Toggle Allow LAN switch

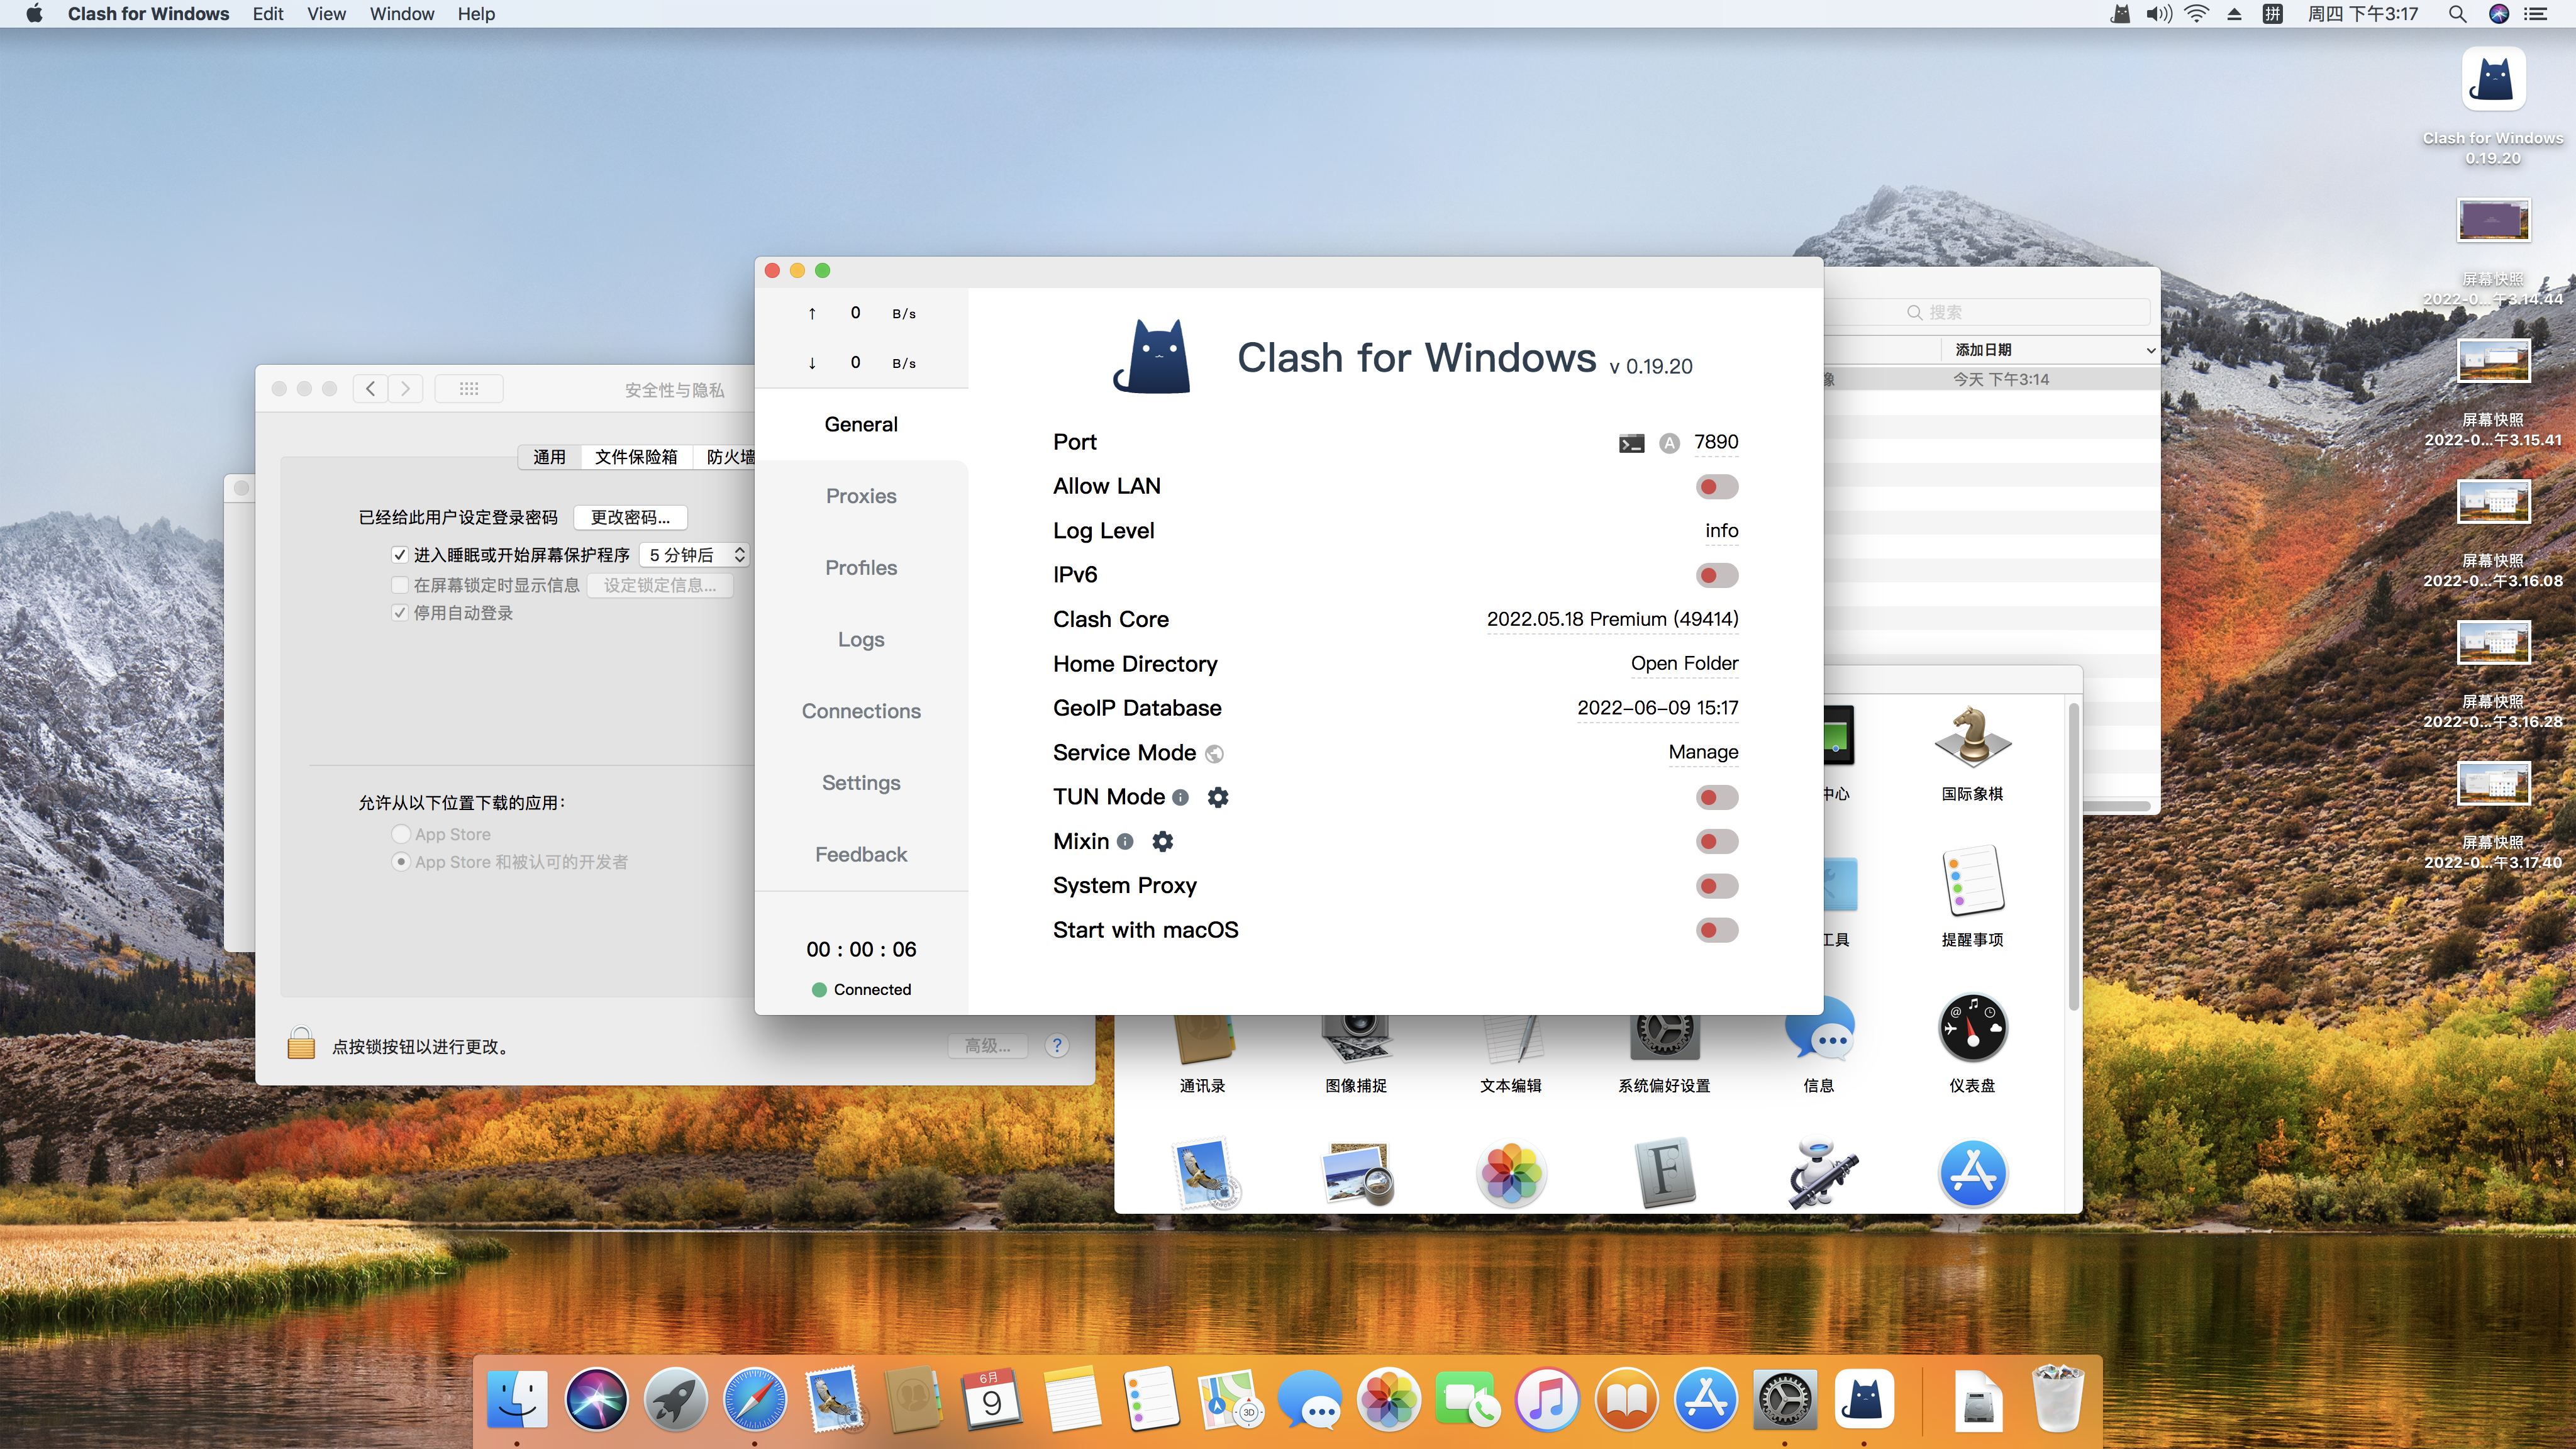[x=1716, y=487]
